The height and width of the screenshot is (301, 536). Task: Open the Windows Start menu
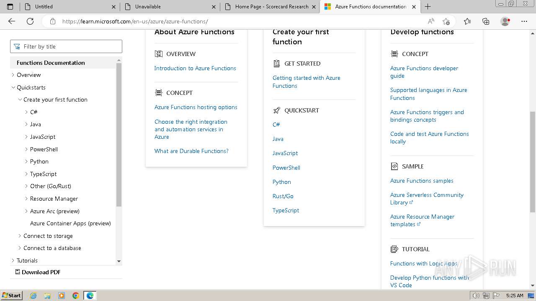pyautogui.click(x=12, y=296)
